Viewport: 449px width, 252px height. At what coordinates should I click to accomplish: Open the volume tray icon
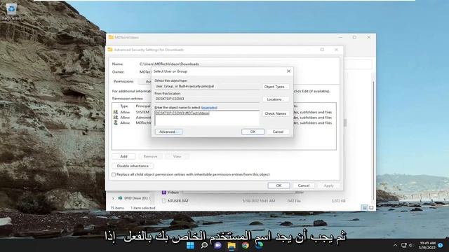click(411, 246)
